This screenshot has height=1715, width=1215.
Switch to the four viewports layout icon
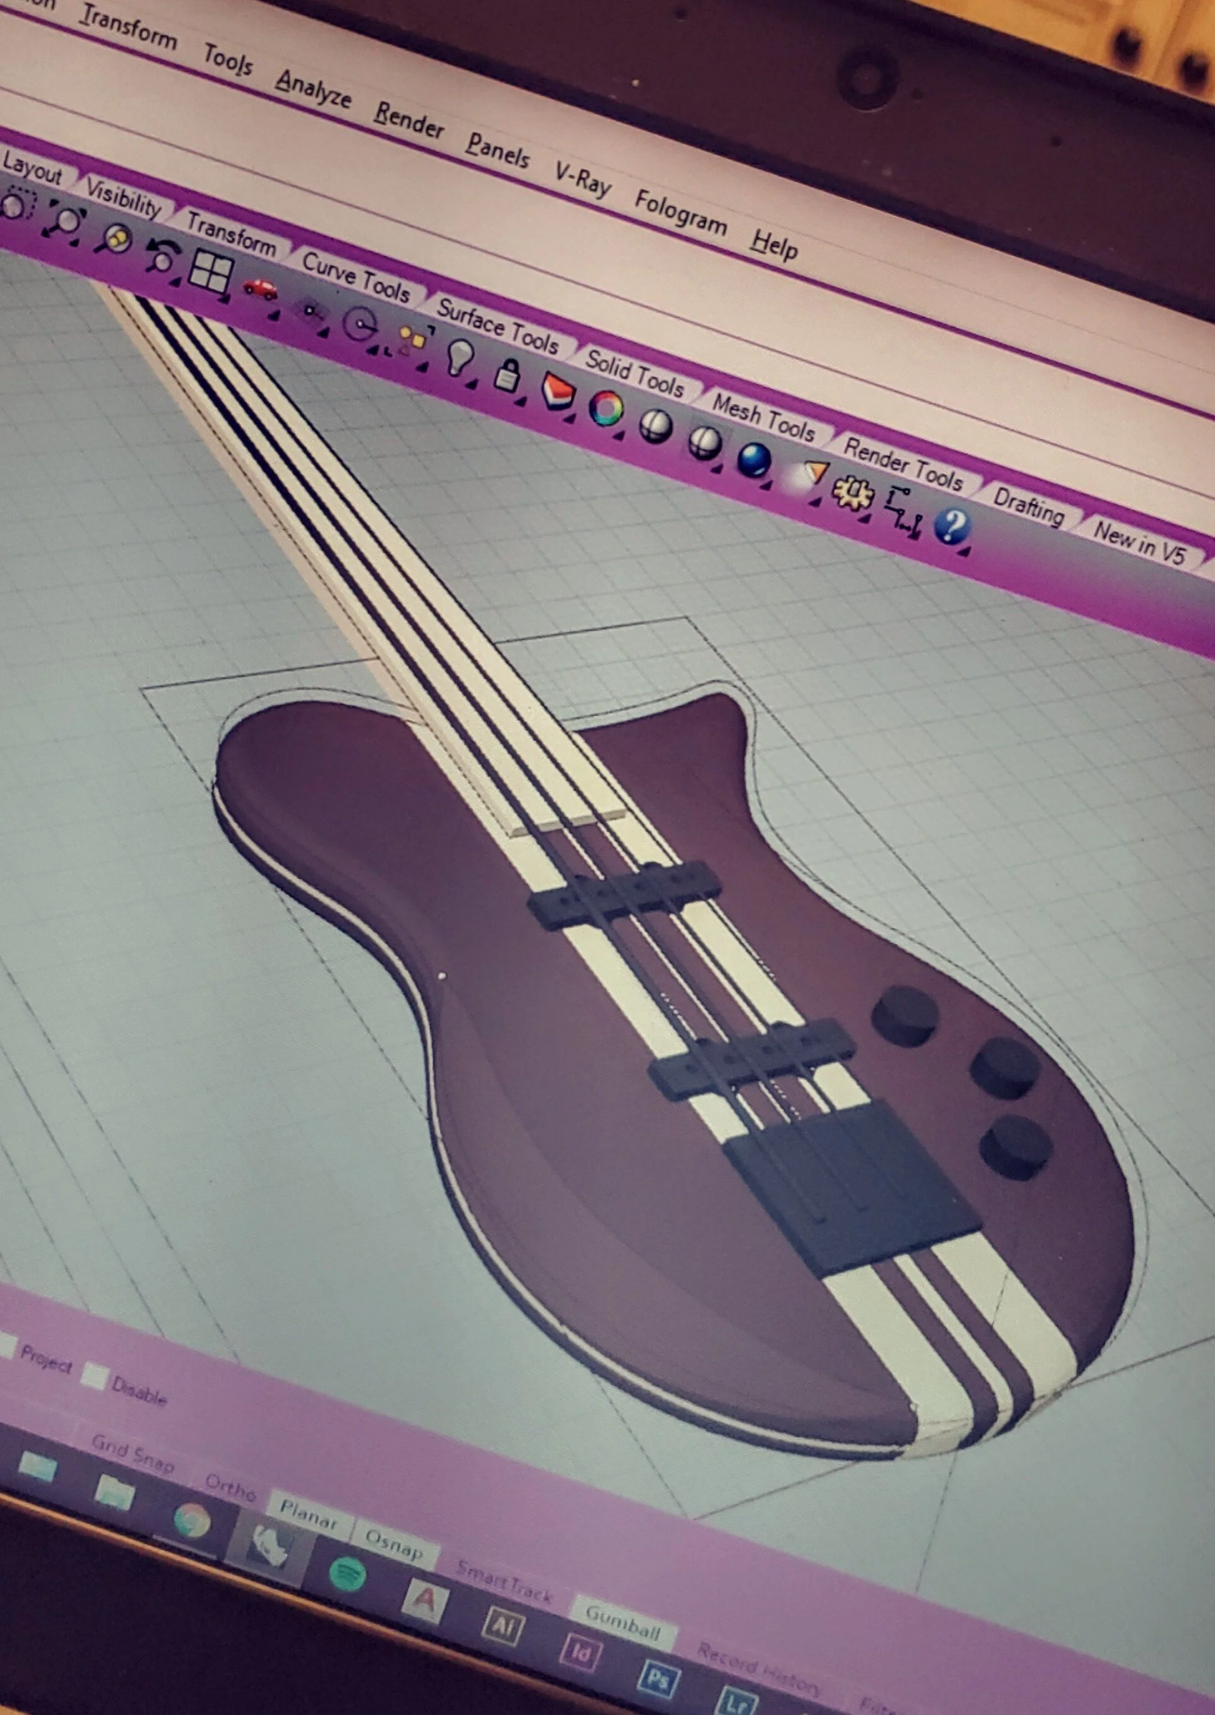click(x=210, y=271)
